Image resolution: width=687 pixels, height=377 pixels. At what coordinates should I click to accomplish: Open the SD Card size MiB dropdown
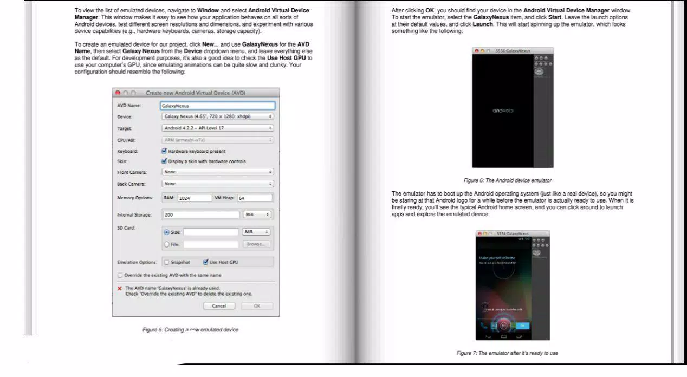[x=257, y=232]
